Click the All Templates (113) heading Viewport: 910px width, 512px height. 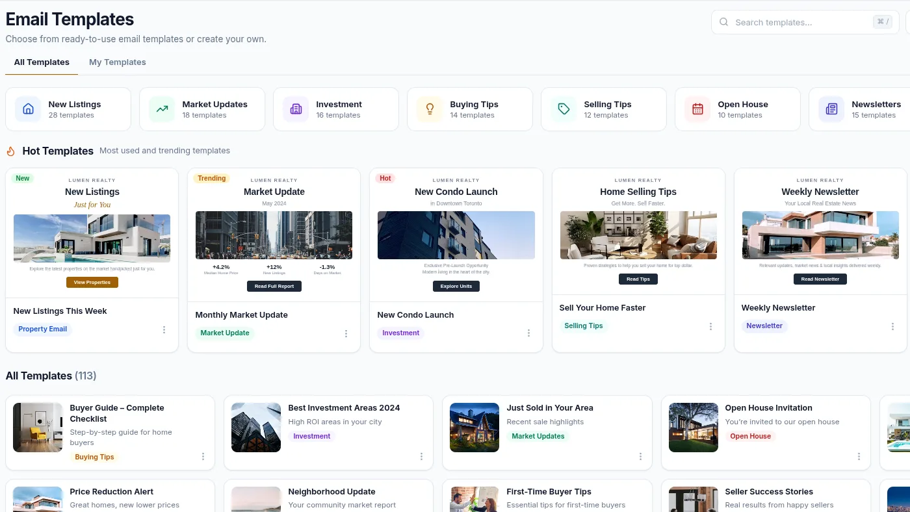point(51,376)
